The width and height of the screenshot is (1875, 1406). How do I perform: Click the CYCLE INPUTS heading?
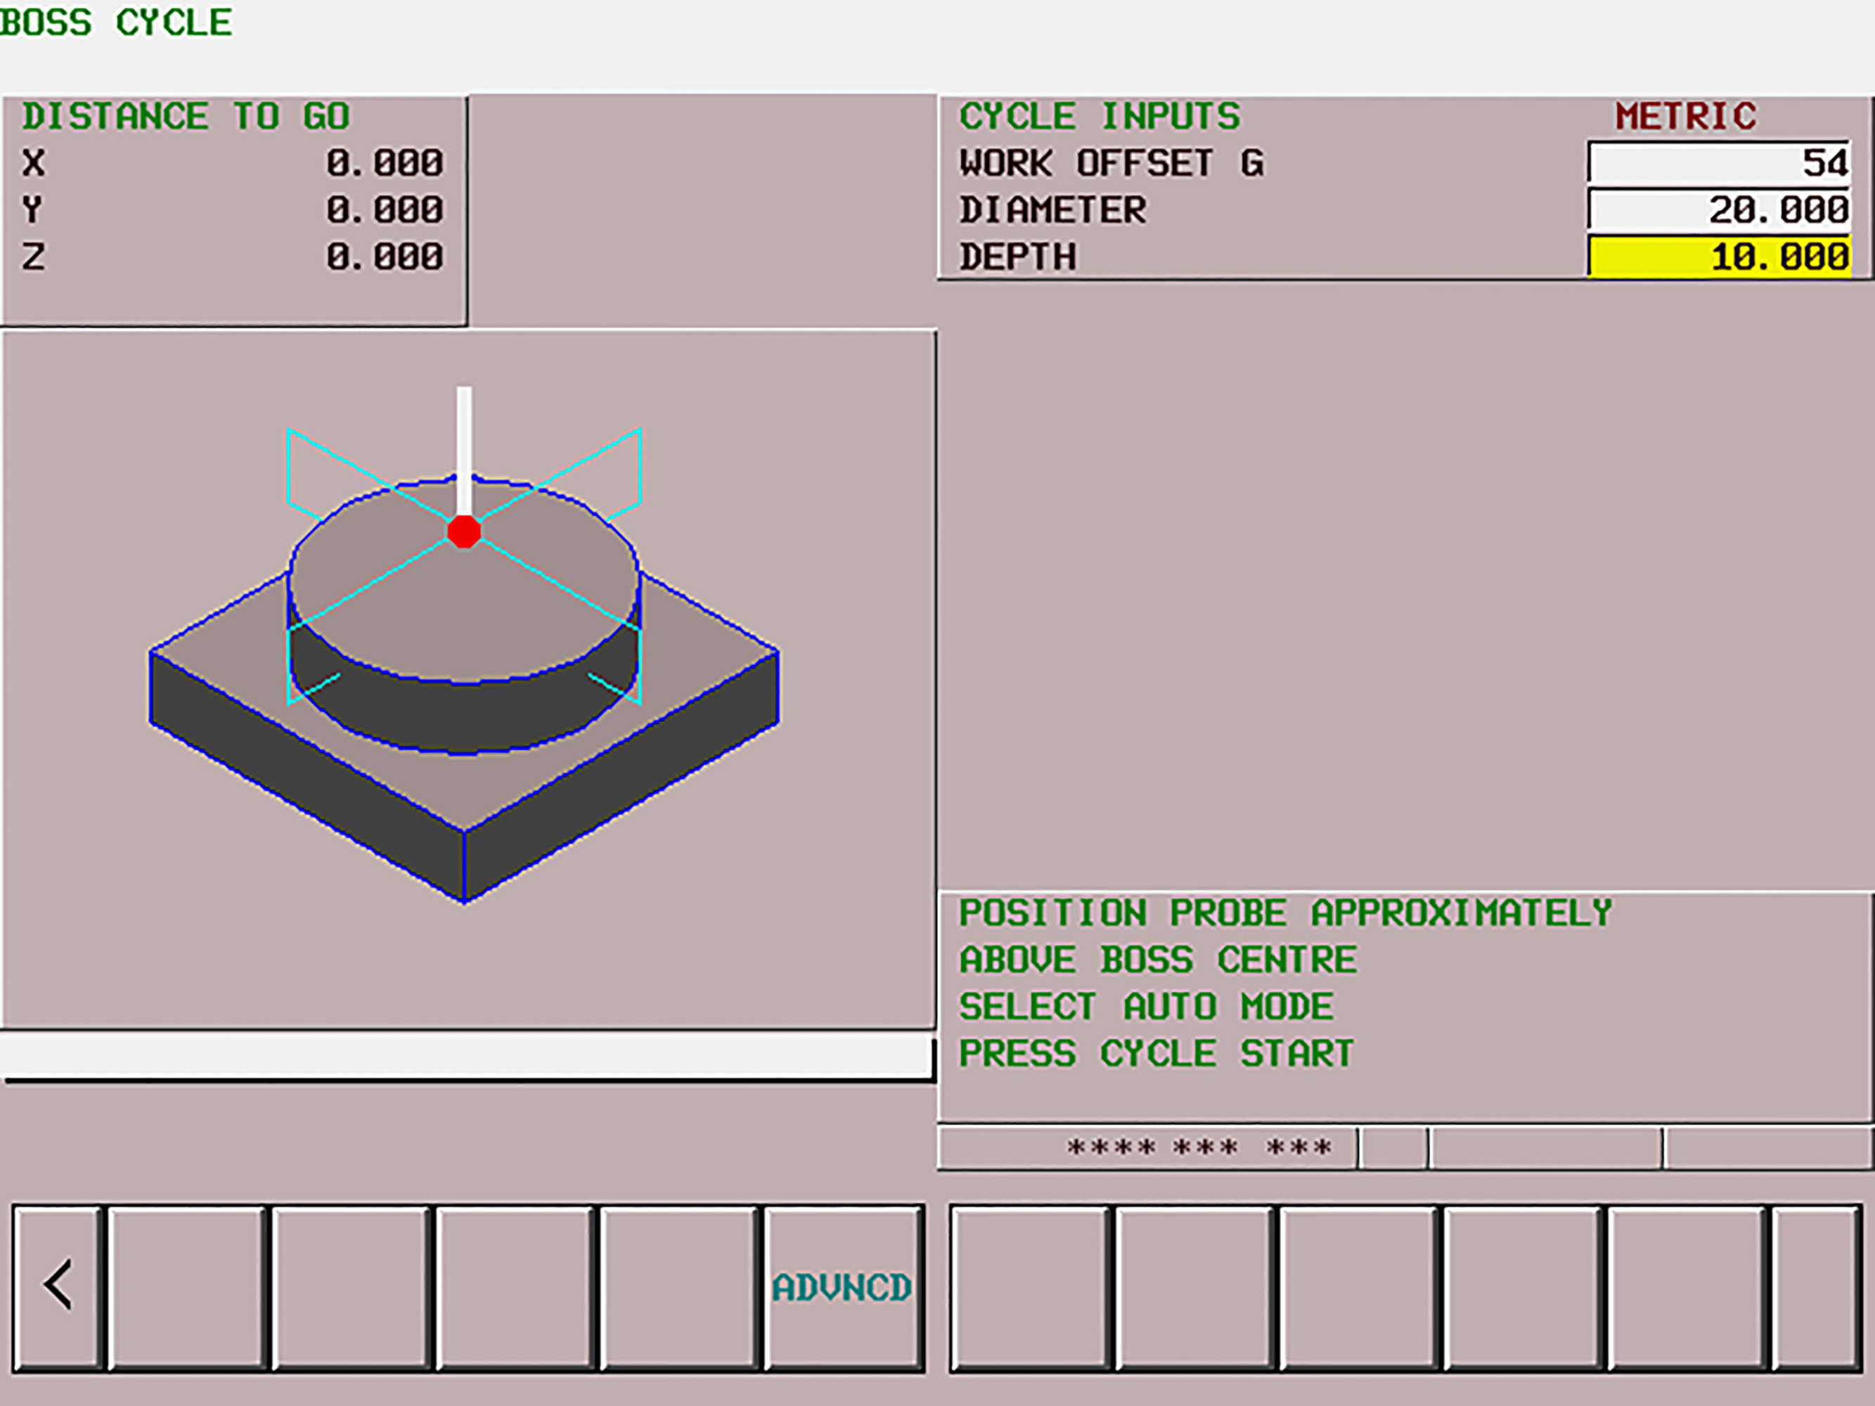click(1099, 115)
